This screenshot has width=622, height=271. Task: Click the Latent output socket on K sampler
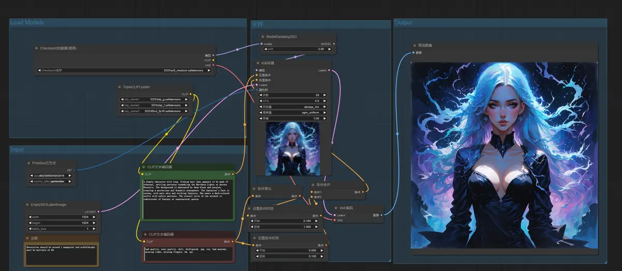point(330,70)
